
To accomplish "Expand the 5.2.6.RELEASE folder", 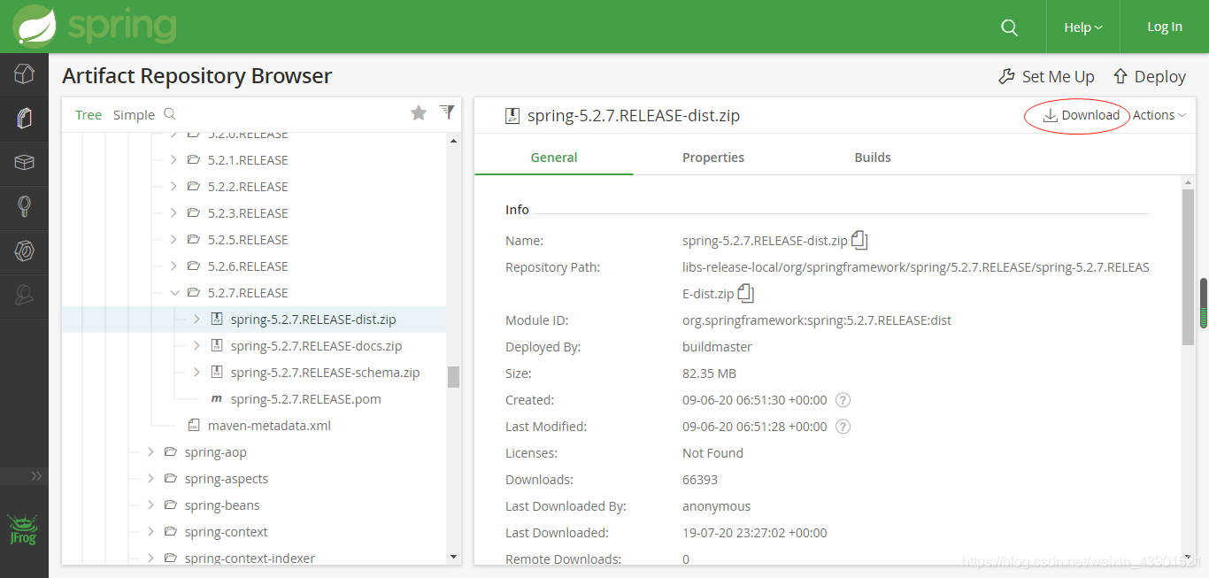I will (x=174, y=266).
